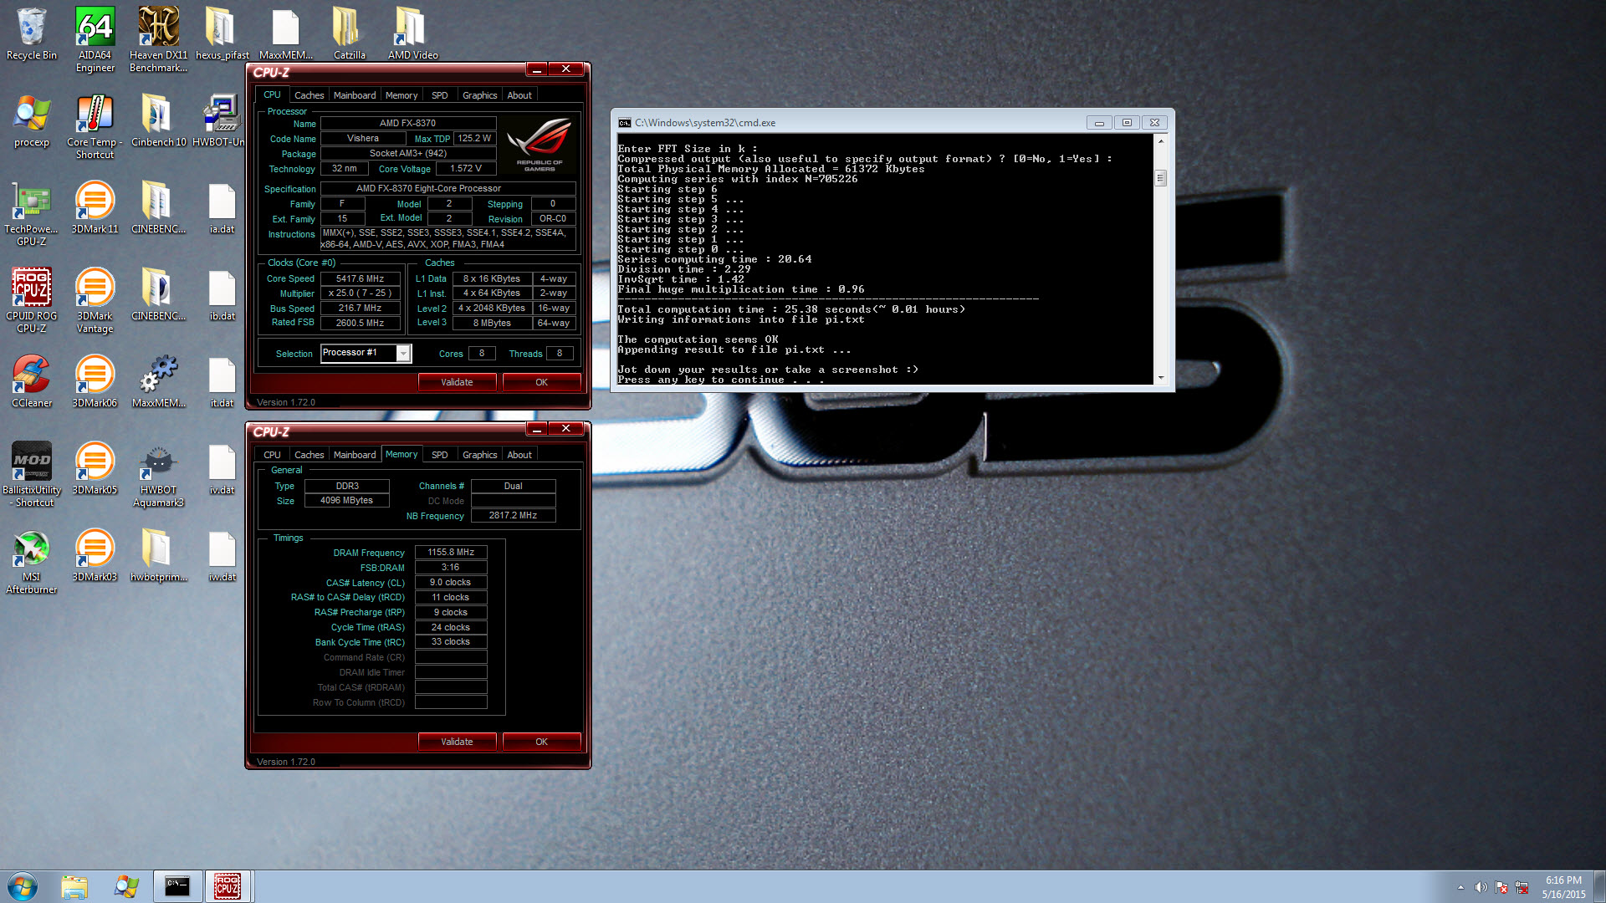Screen dimensions: 1606x903
Task: Click the DRAM Frequency value 1155.8 MHz
Action: point(451,552)
